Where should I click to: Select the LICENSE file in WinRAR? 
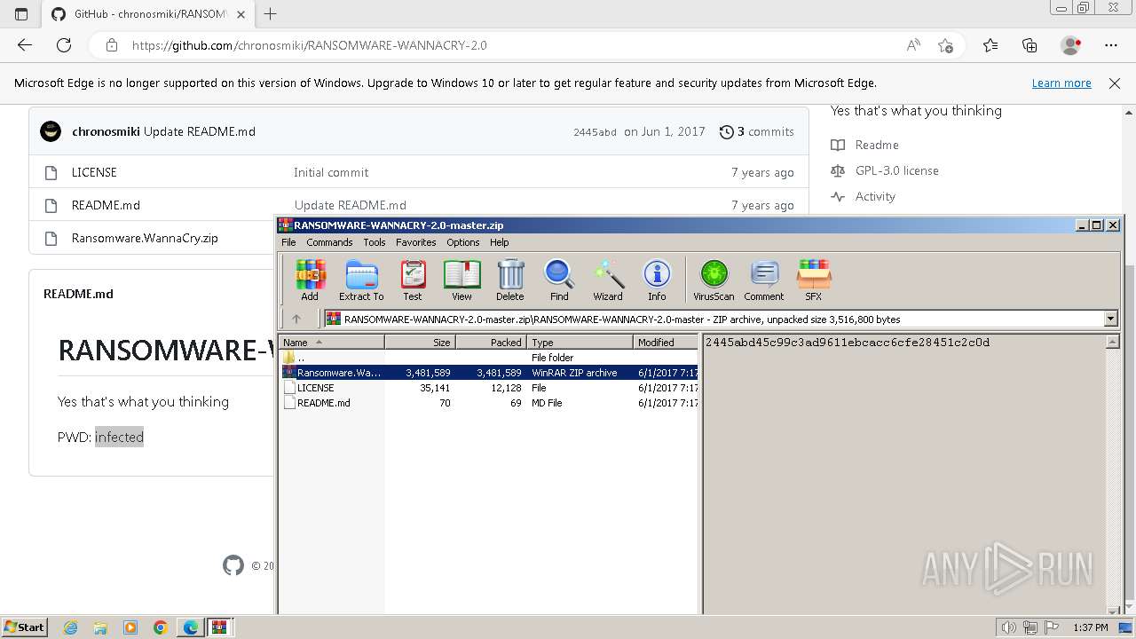coord(489,388)
